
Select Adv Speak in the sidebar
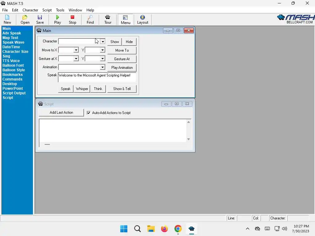(x=12, y=33)
